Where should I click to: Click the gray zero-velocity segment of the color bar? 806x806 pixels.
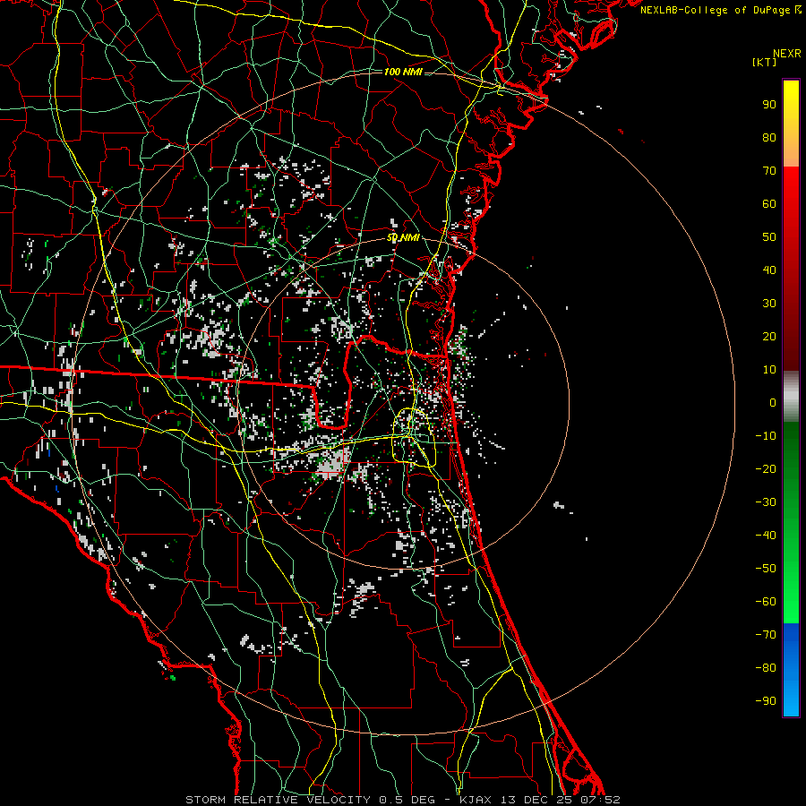point(791,397)
